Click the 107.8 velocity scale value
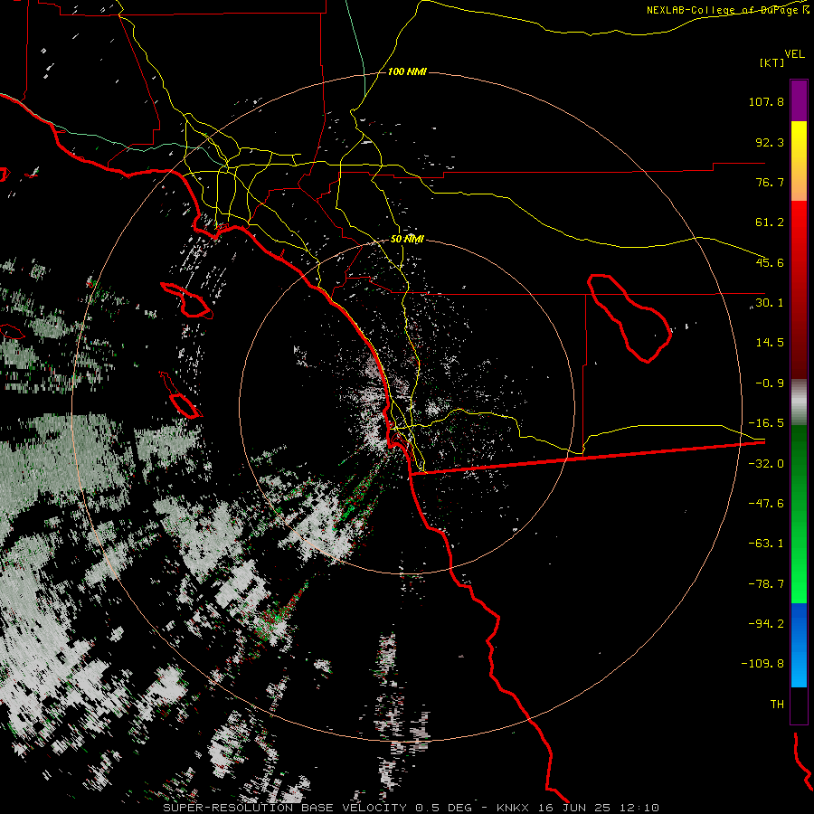 coord(766,101)
